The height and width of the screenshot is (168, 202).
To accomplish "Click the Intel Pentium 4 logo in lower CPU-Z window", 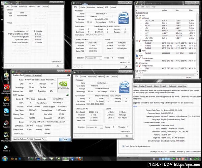I will click(x=124, y=87).
